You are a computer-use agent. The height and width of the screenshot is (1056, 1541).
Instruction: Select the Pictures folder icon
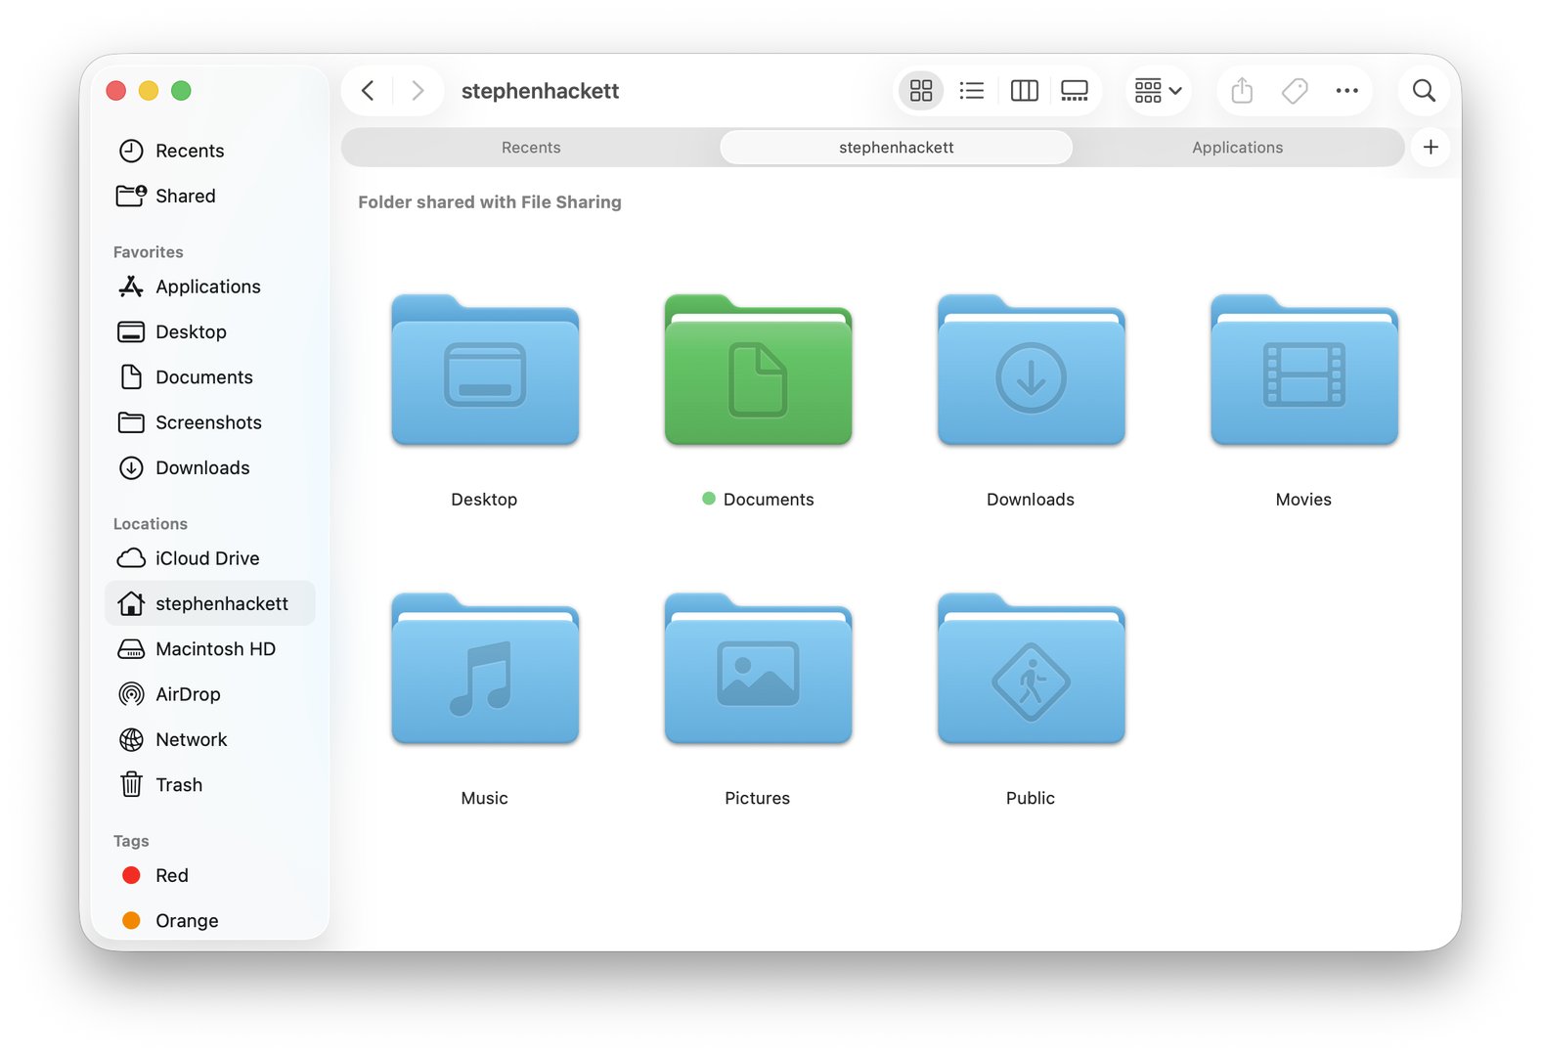pyautogui.click(x=758, y=669)
